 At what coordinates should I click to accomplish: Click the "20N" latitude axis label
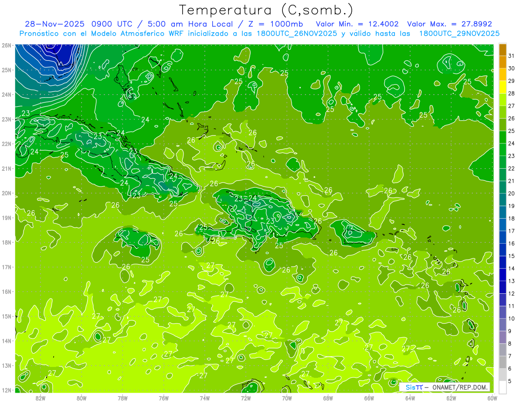[7, 193]
